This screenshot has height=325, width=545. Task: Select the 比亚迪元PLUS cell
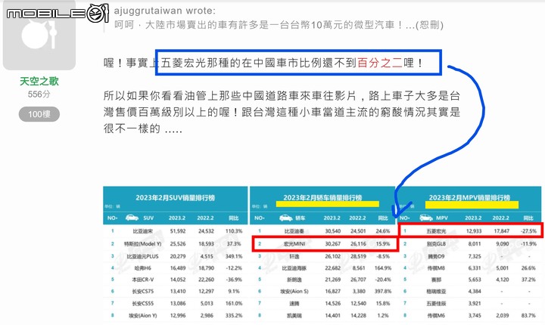point(143,256)
